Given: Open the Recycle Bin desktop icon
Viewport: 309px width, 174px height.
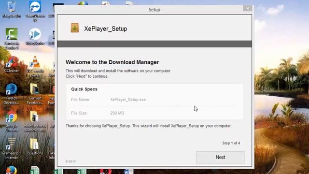Looking at the screenshot, I should (x=12, y=9).
